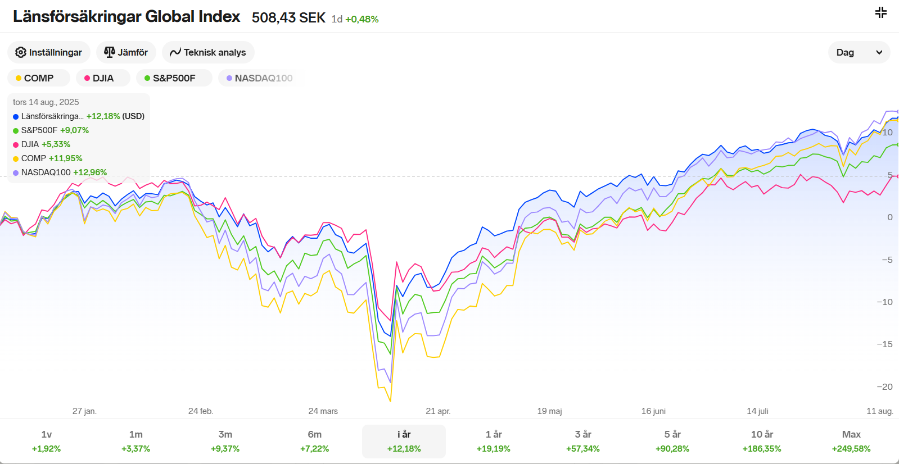
Task: Click the 21 apr. date label on the axis
Action: coord(438,411)
